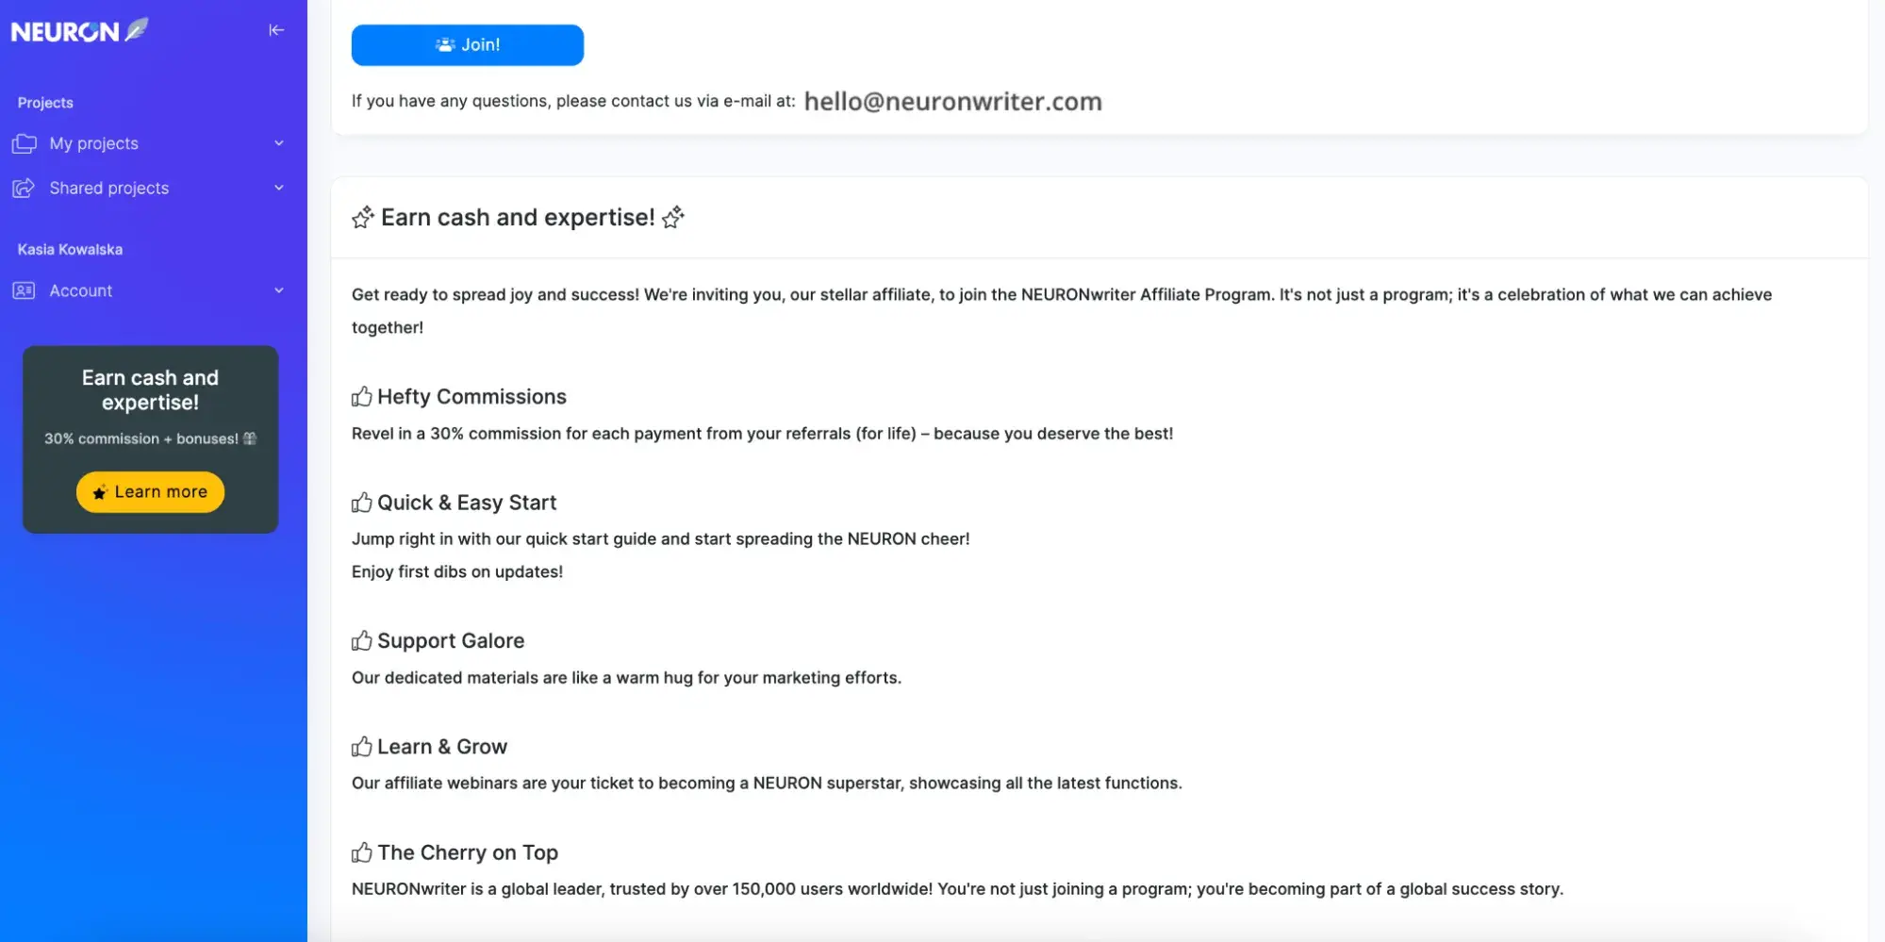This screenshot has height=942, width=1885.
Task: Click the star icon before Earn cash heading
Action: [x=363, y=218]
